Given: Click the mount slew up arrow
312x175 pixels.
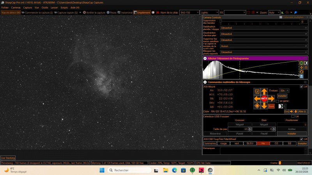Looking at the screenshot, I should 264,91.
